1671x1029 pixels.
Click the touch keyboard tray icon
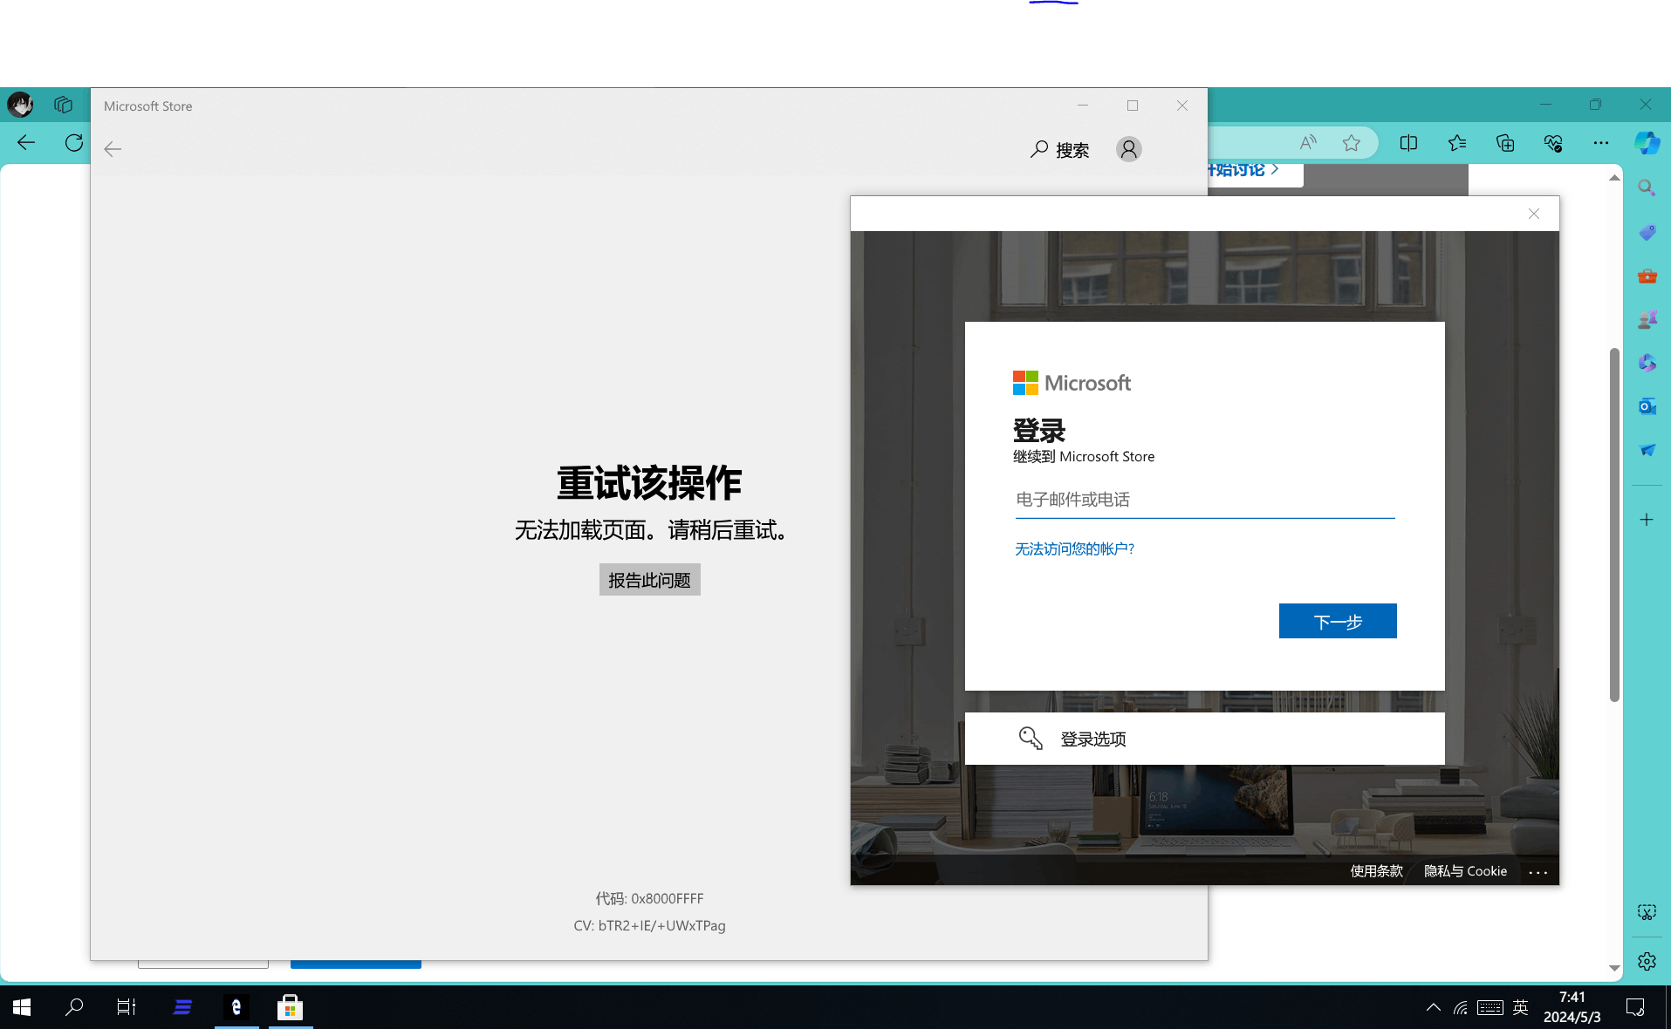(x=1490, y=1008)
